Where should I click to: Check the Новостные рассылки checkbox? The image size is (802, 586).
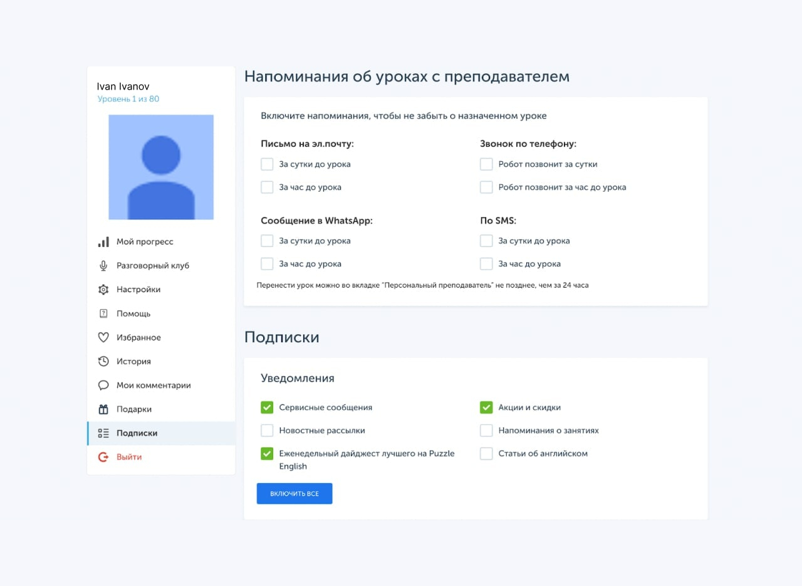pos(267,431)
